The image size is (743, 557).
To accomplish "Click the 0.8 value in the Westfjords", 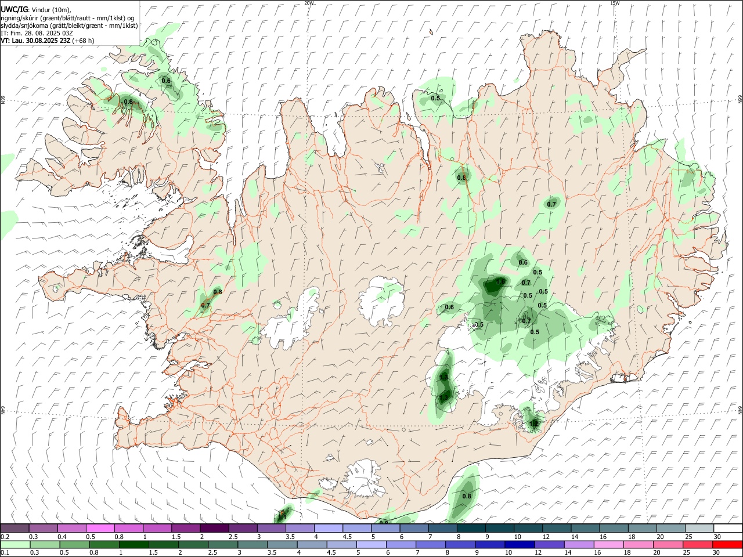I will [x=129, y=102].
